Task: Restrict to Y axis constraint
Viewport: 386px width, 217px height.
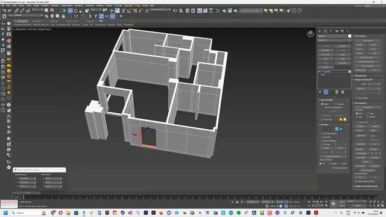Action: pos(95,16)
